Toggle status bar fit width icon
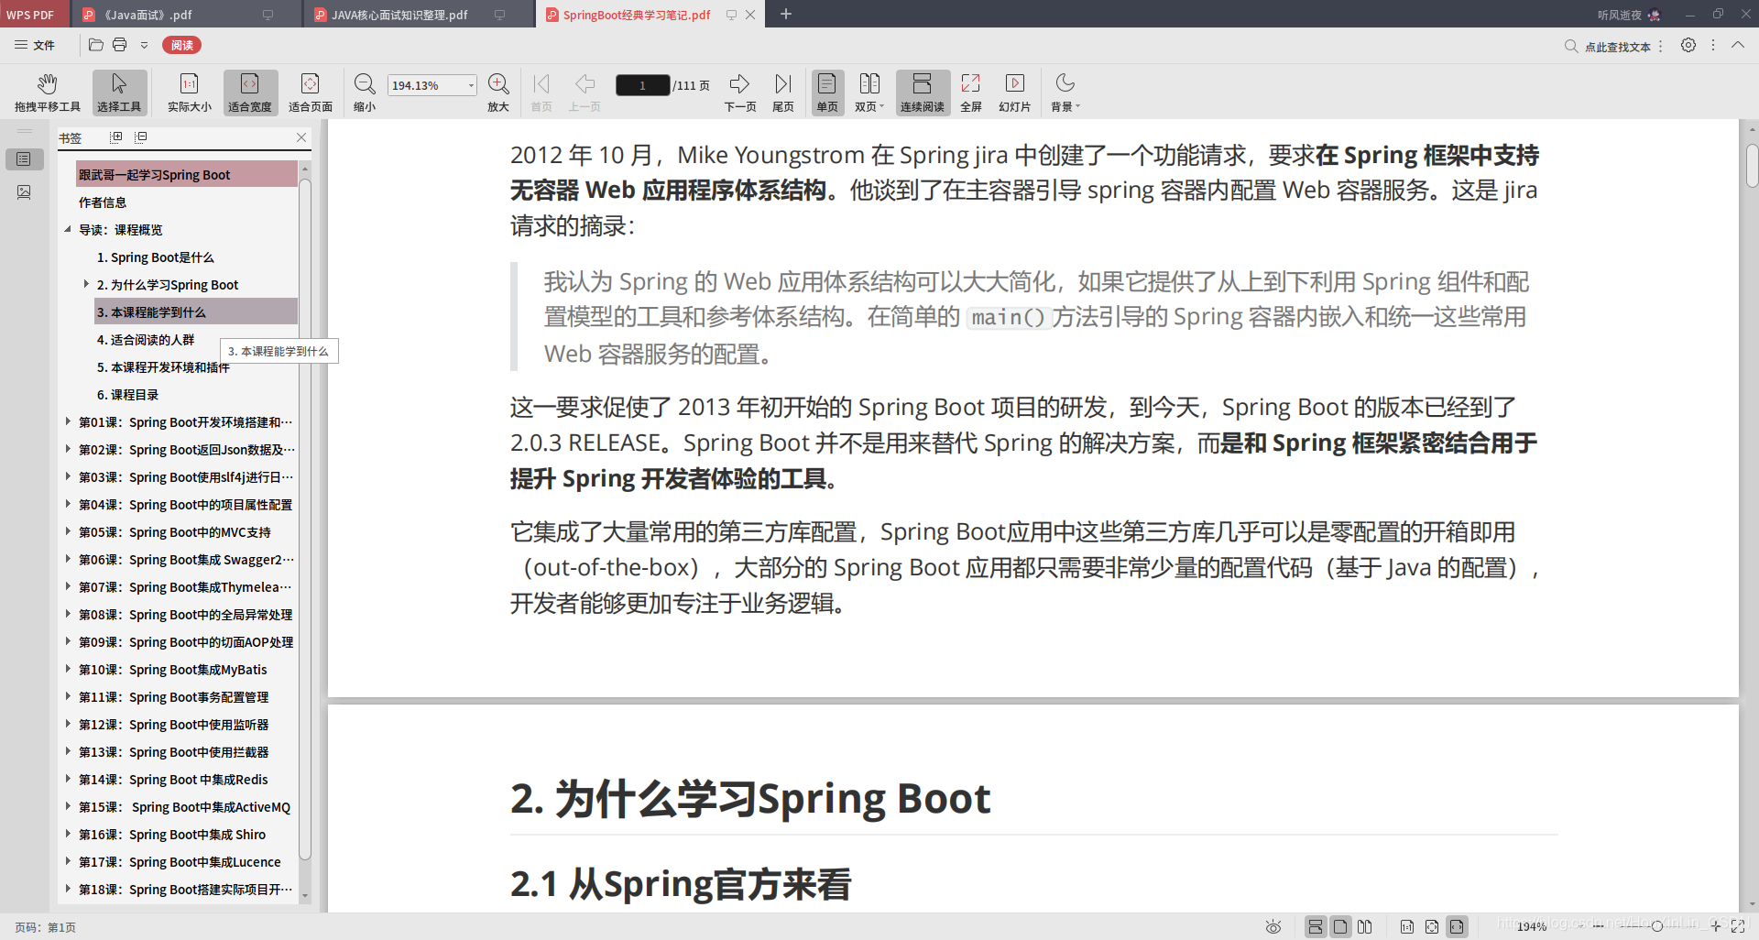The width and height of the screenshot is (1759, 940). [x=1457, y=926]
